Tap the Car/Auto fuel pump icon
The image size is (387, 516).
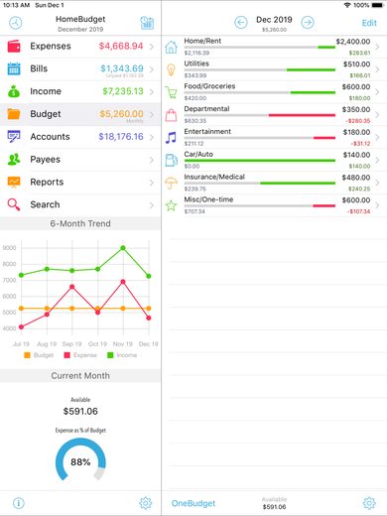tap(171, 160)
